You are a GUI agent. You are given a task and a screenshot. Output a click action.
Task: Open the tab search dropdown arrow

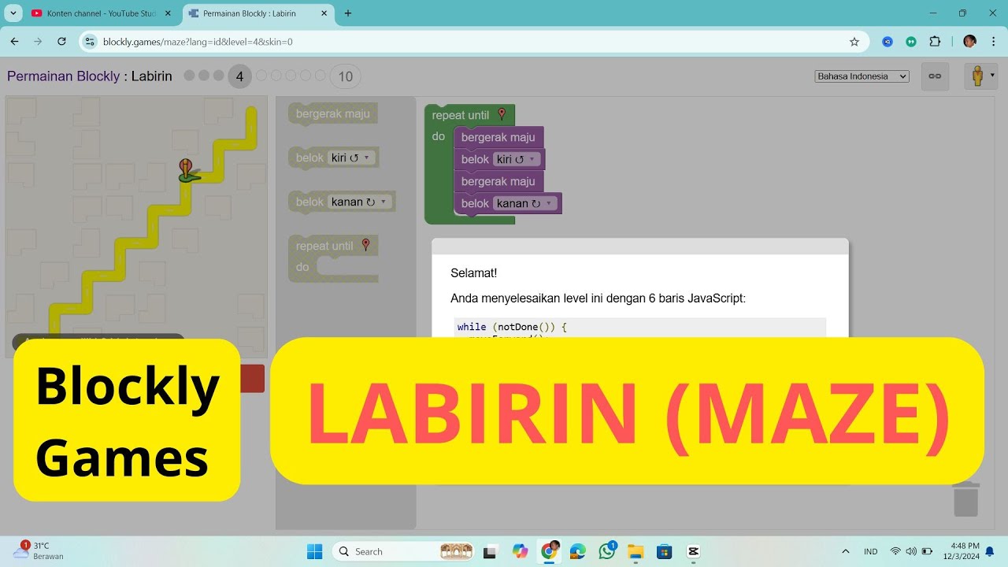click(x=13, y=13)
